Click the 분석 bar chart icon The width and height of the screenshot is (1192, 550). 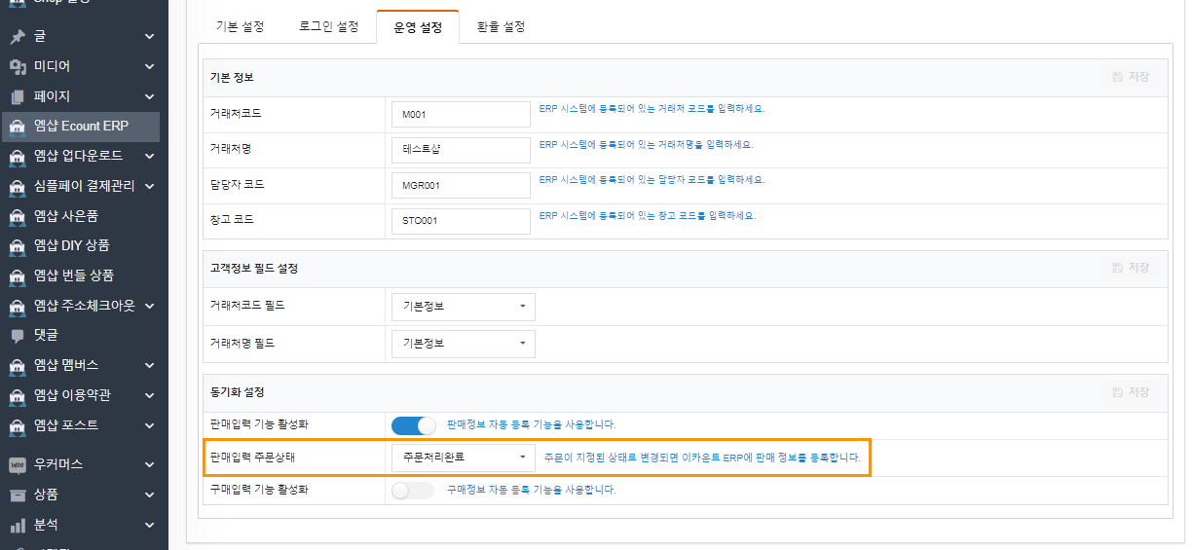tap(17, 525)
